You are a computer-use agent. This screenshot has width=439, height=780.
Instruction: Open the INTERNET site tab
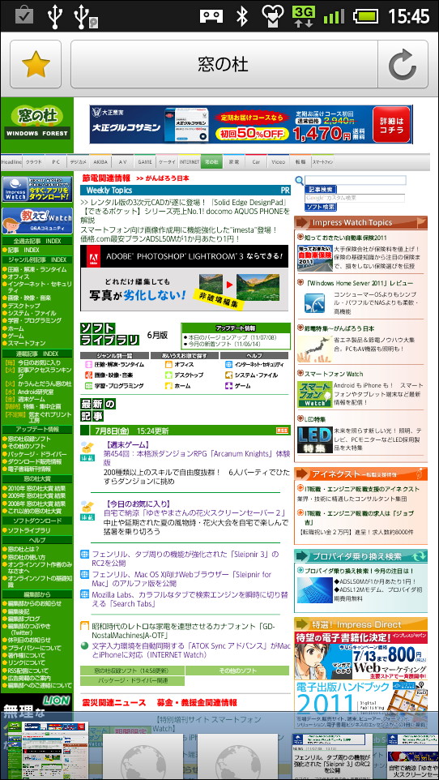(190, 161)
